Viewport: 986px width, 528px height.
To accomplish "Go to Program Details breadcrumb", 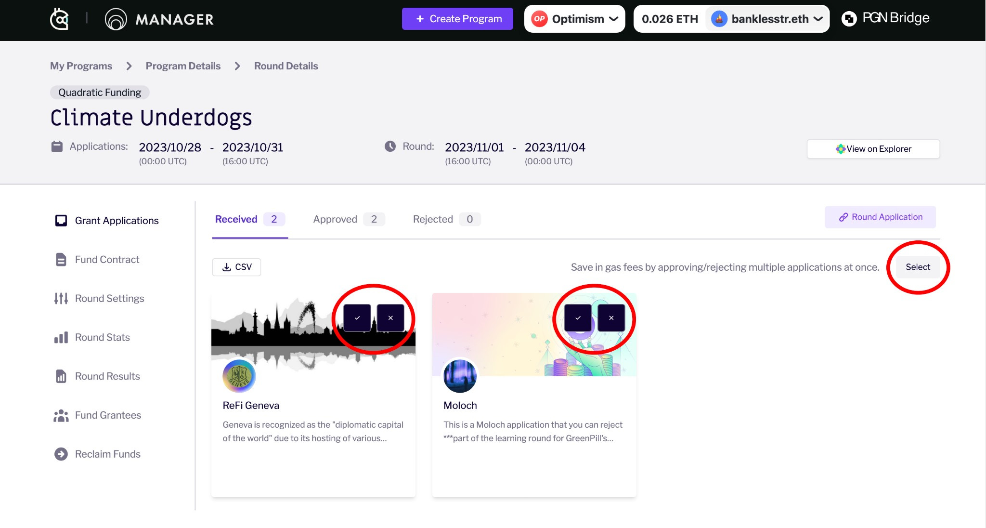I will [183, 66].
